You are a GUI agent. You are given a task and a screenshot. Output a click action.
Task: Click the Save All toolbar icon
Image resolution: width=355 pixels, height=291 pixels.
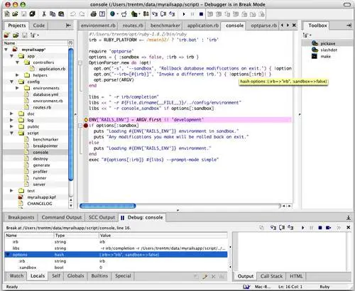pyautogui.click(x=32, y=14)
